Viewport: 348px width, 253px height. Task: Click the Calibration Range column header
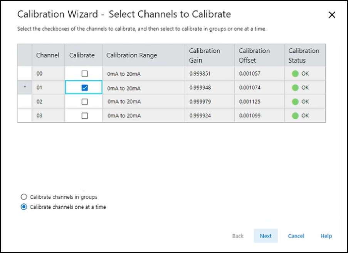coord(132,55)
